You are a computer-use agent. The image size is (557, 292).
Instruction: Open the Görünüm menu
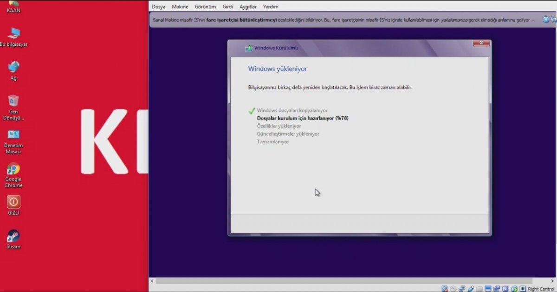point(206,6)
